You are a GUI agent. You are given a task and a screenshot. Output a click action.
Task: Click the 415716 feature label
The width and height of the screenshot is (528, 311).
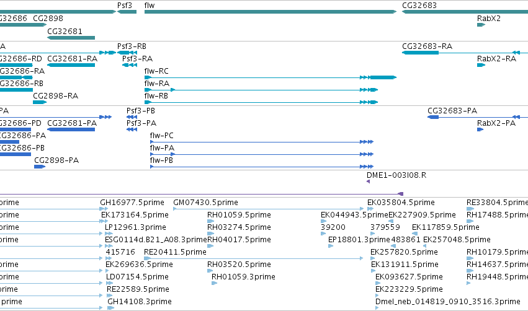coord(120,253)
